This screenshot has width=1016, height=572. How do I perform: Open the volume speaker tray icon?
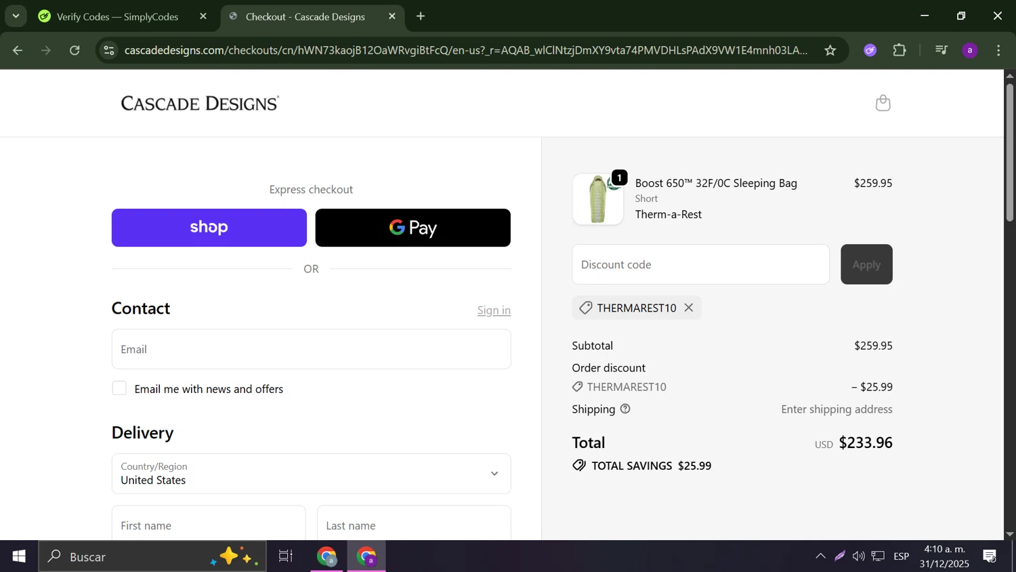tap(859, 556)
